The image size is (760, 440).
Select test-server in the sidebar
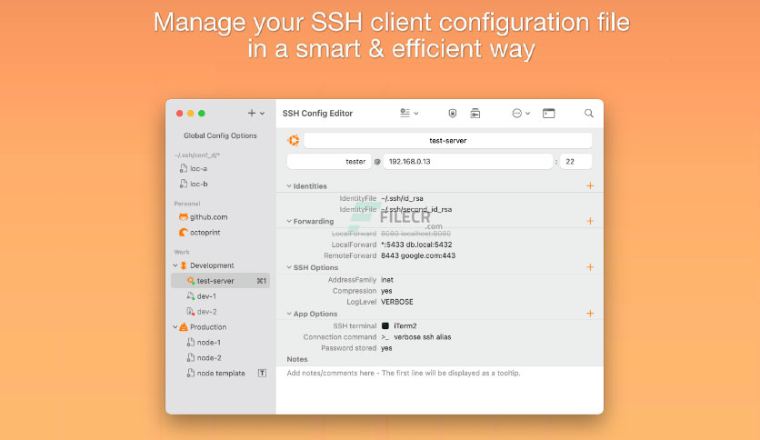[x=221, y=281]
